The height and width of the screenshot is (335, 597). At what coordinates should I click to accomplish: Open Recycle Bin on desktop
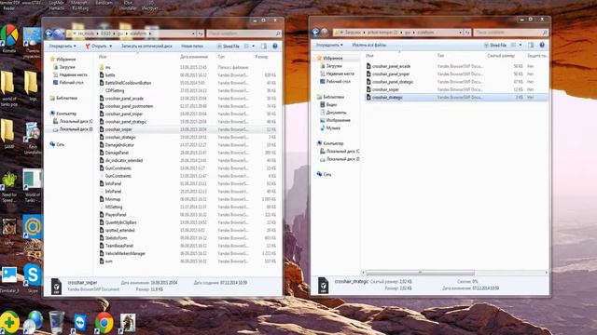(x=56, y=322)
